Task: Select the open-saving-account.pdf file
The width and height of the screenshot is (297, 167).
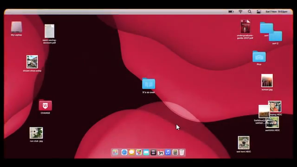Action: pos(49,31)
